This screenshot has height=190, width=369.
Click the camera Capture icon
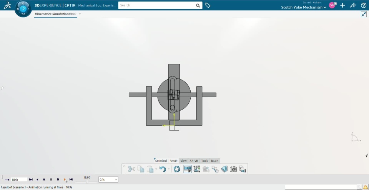click(x=233, y=169)
